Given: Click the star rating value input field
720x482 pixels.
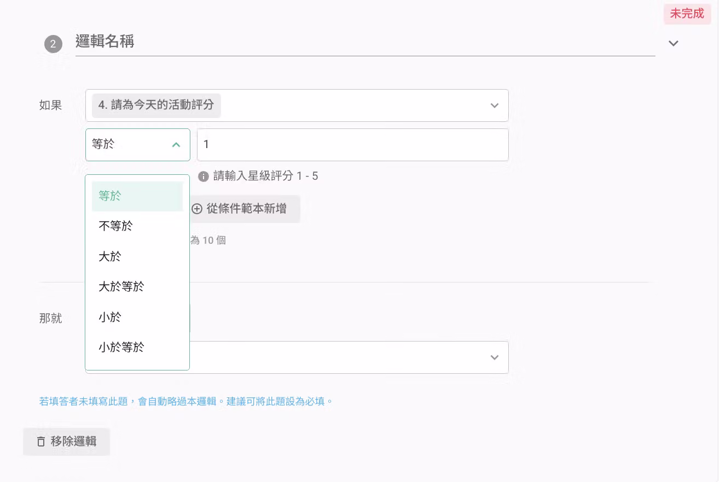Looking at the screenshot, I should coord(353,145).
